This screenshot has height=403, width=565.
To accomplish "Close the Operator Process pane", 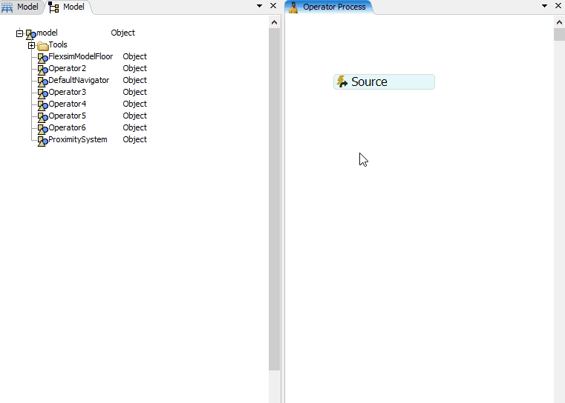I will [x=558, y=6].
